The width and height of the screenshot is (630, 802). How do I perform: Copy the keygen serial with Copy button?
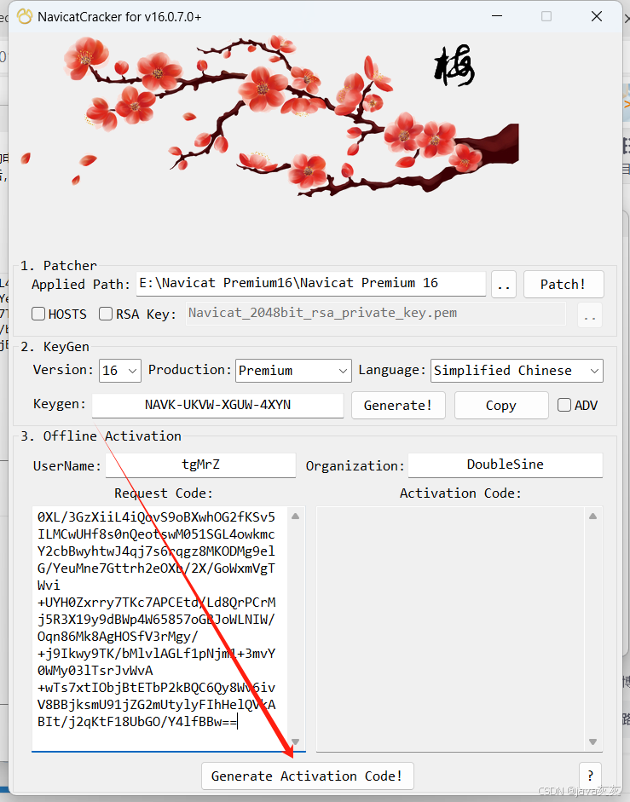501,406
